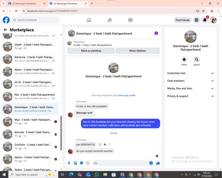
Task: Expand the Customize chat section
Action: (190, 73)
